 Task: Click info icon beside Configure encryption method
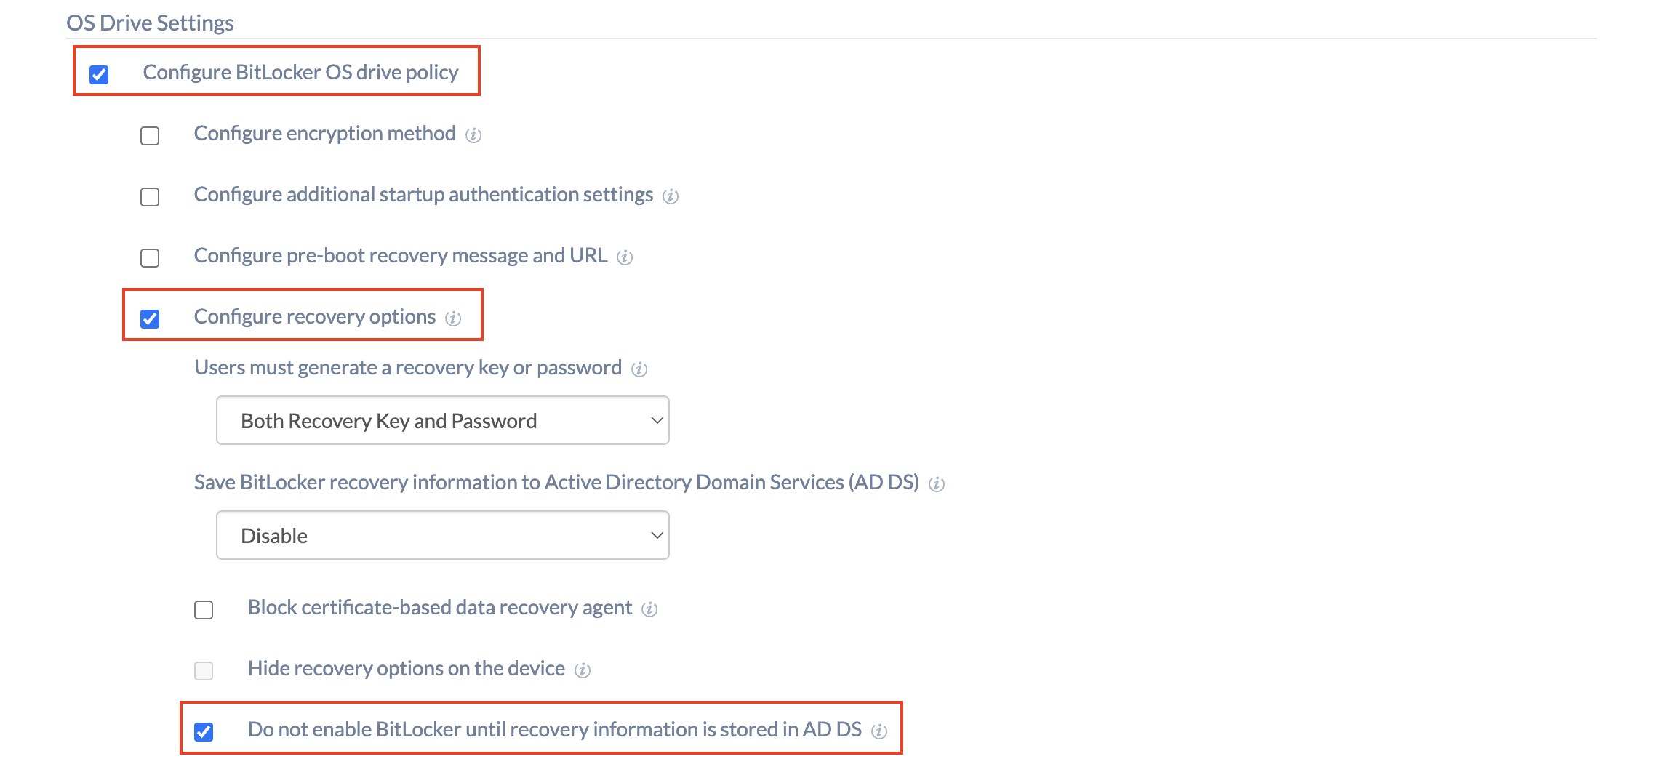click(x=473, y=135)
